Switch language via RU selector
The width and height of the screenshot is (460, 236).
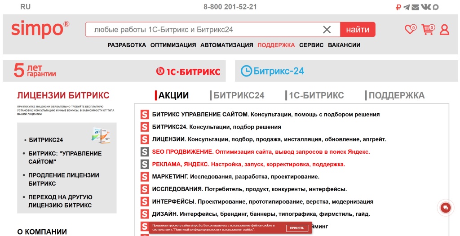[26, 7]
